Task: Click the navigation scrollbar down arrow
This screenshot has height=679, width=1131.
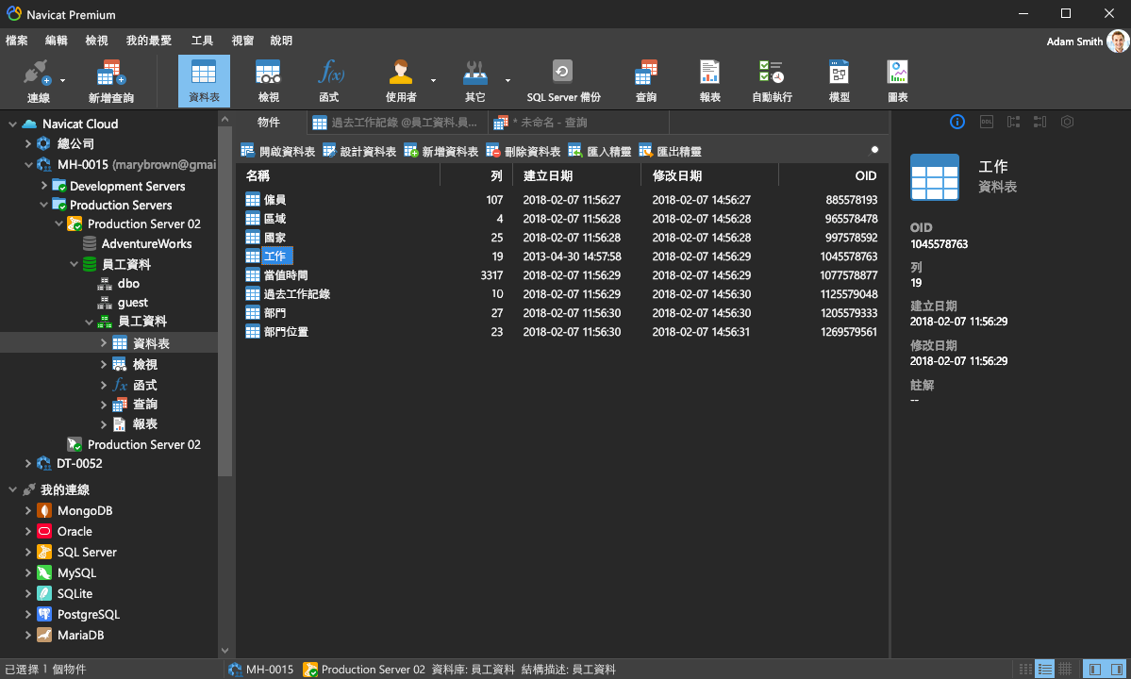Action: click(x=225, y=650)
